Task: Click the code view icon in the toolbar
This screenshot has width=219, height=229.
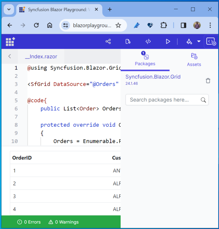Action: pyautogui.click(x=148, y=42)
